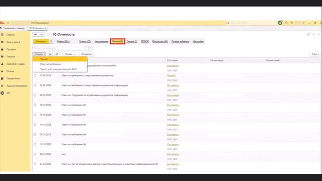Copy link to the form icon

(308, 35)
